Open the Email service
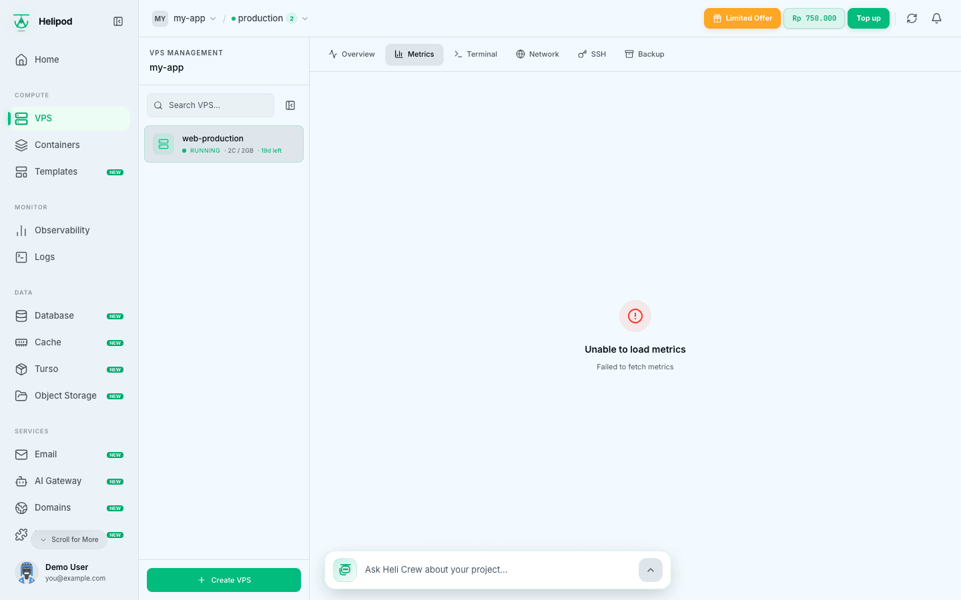This screenshot has width=961, height=600. (x=69, y=454)
